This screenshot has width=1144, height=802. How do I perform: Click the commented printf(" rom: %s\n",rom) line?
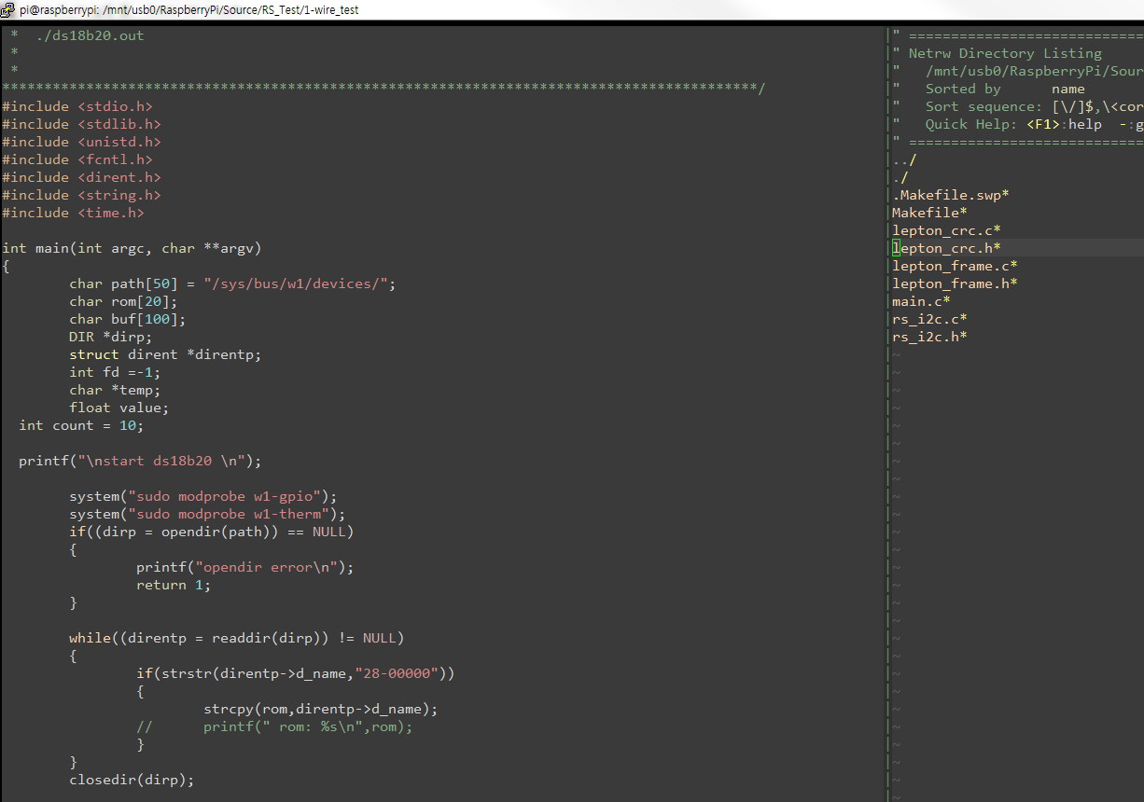[x=274, y=726]
